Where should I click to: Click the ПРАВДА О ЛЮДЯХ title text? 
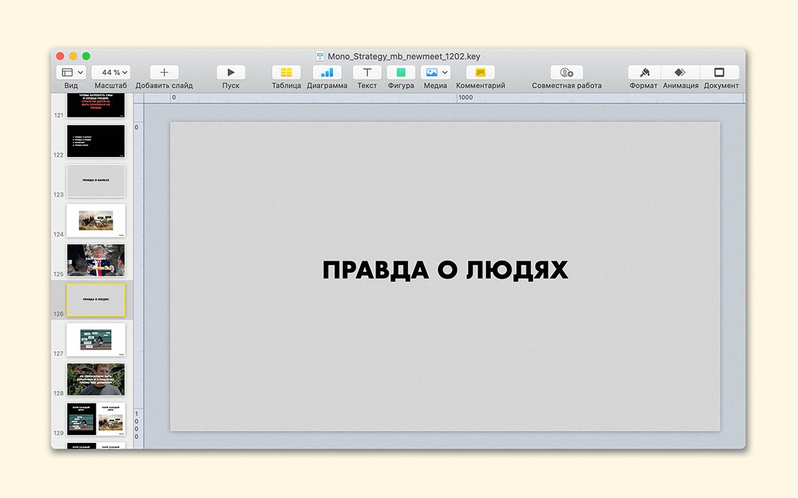click(445, 270)
